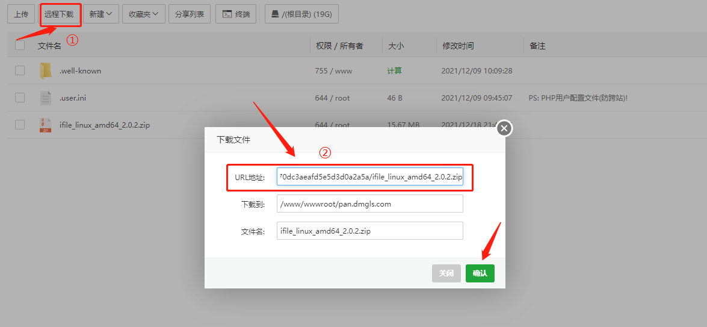The width and height of the screenshot is (707, 327).
Task: Check the box for .user.ini row
Action: (x=20, y=98)
